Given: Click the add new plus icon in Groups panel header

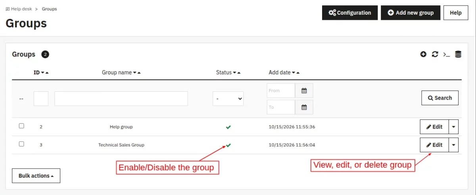Looking at the screenshot, I should pos(423,54).
